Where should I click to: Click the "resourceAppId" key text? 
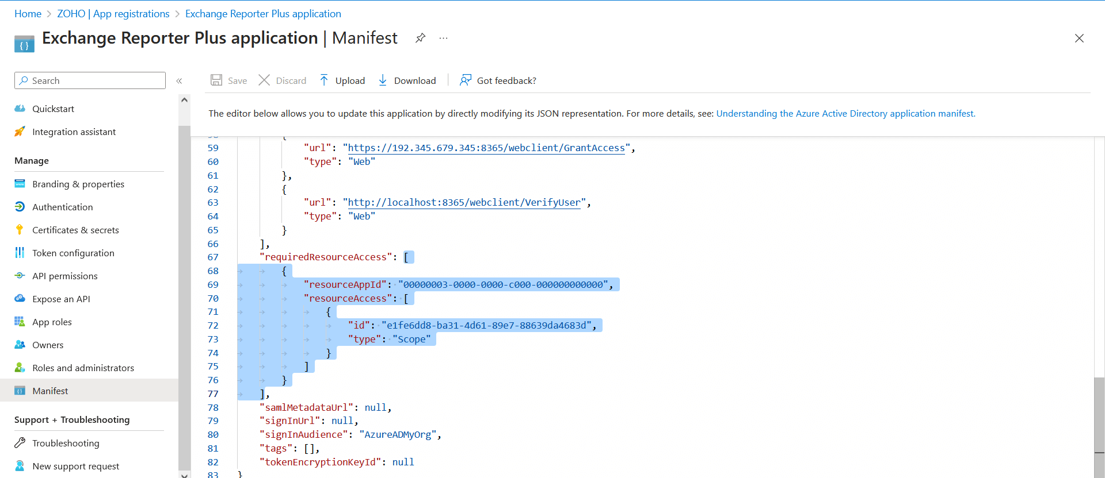[x=345, y=284]
